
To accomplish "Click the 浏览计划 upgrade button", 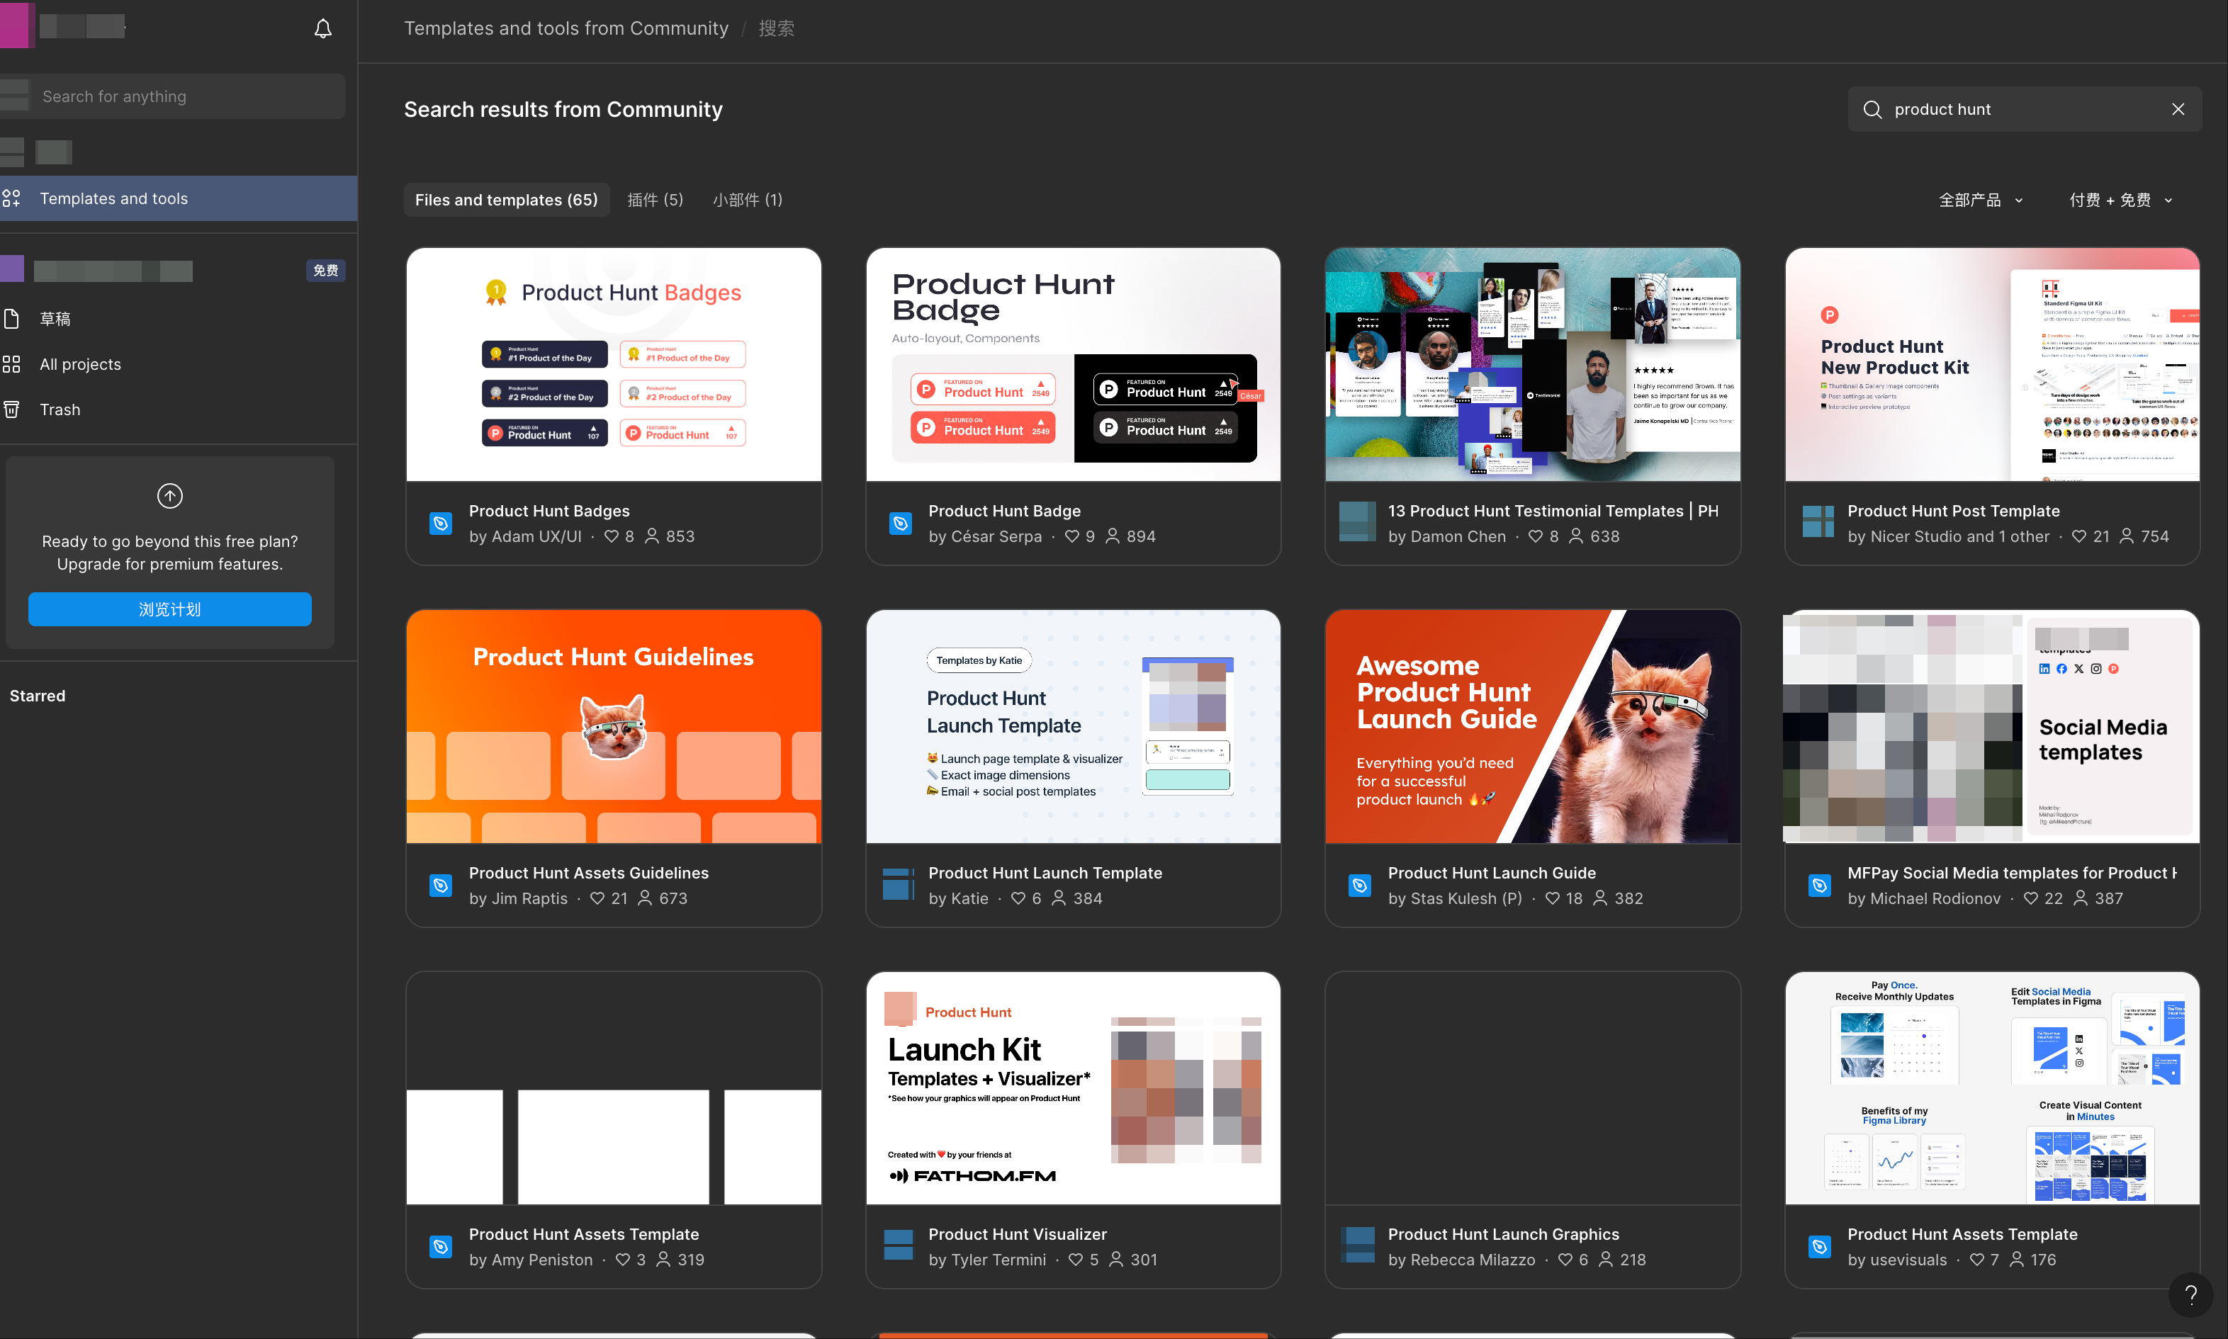I will click(169, 609).
